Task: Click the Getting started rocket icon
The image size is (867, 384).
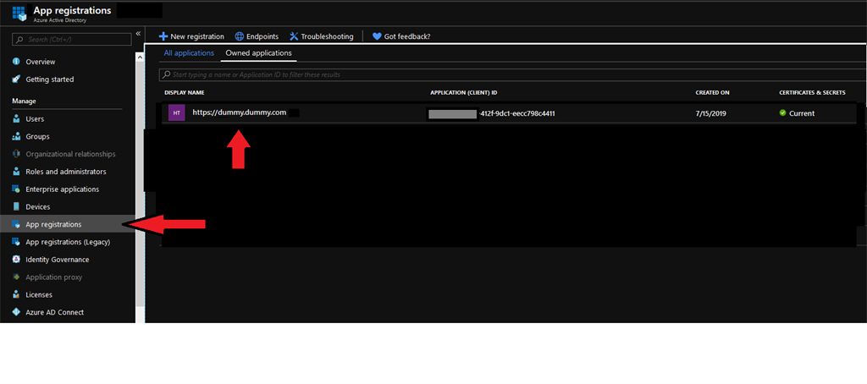Action: coord(16,79)
